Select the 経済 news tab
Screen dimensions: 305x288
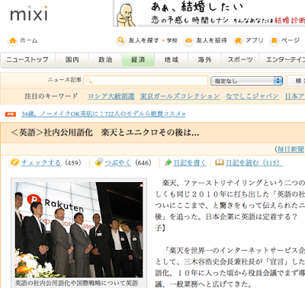[138, 59]
